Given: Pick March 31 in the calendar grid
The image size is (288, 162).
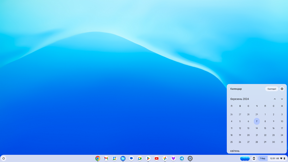Looking at the screenshot, I should click(x=282, y=142).
